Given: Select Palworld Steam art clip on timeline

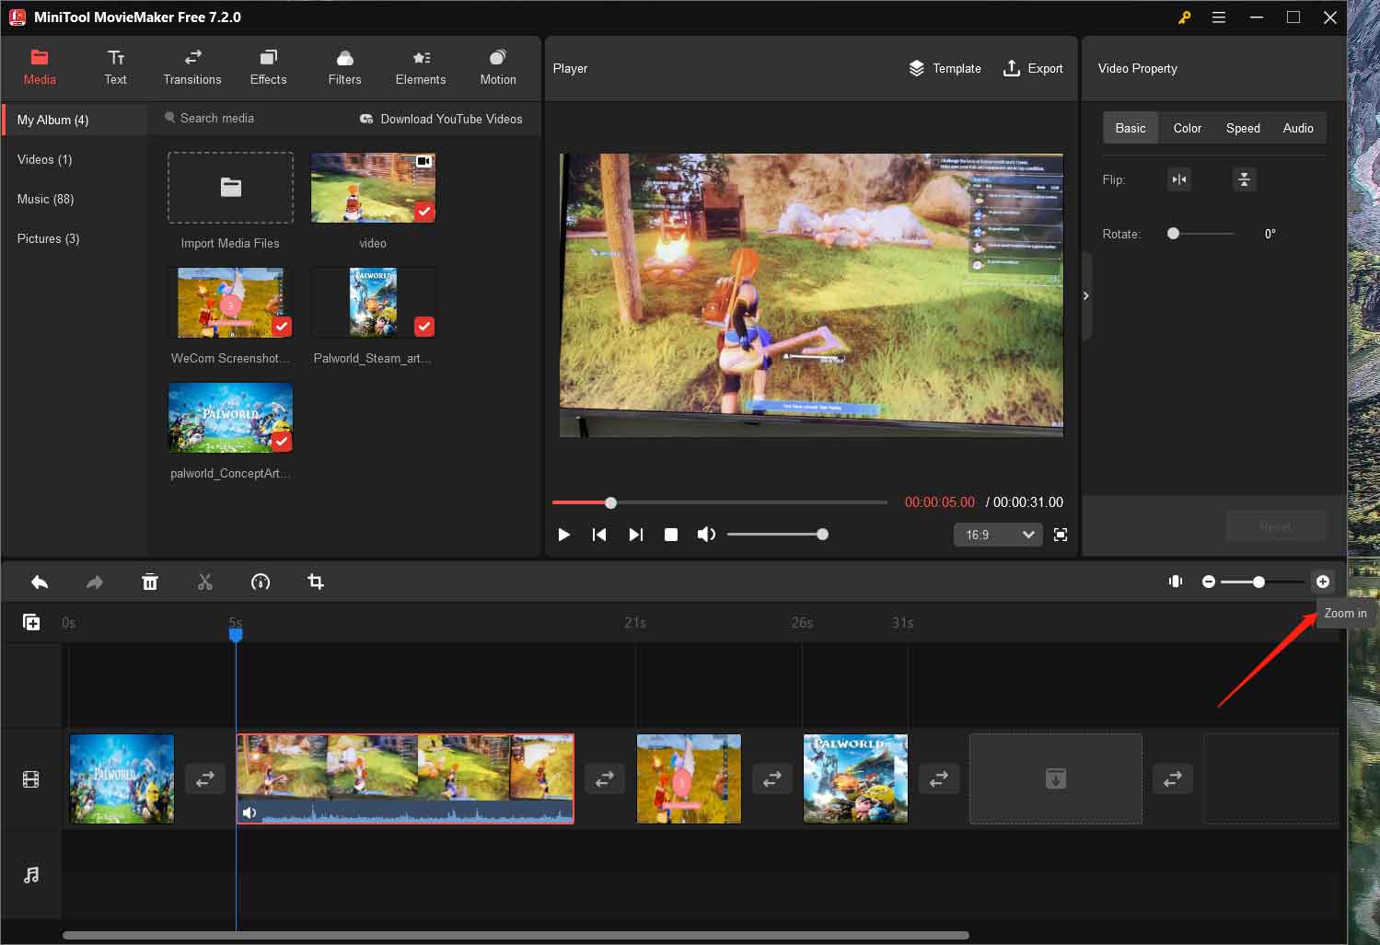Looking at the screenshot, I should point(855,778).
